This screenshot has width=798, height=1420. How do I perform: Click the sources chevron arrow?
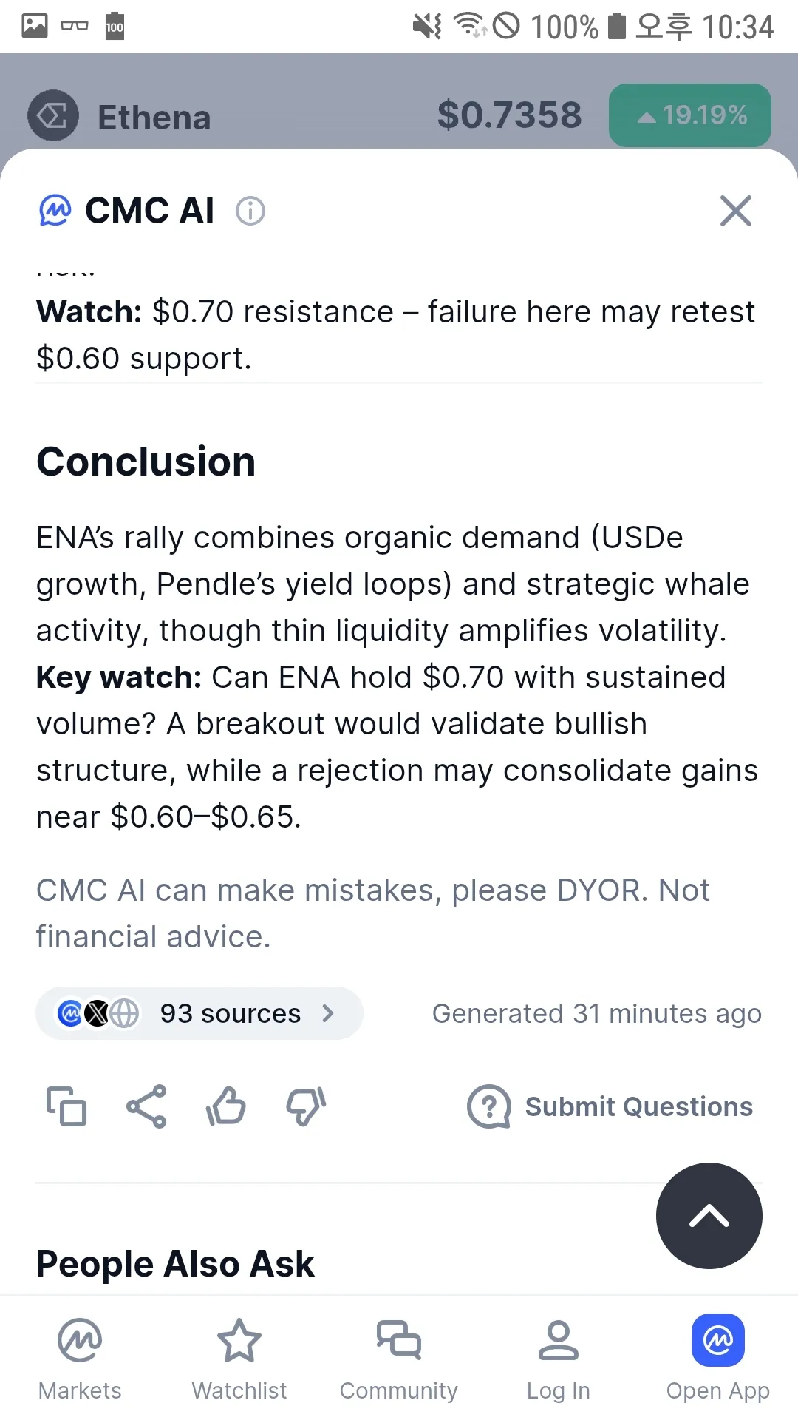(x=329, y=1013)
